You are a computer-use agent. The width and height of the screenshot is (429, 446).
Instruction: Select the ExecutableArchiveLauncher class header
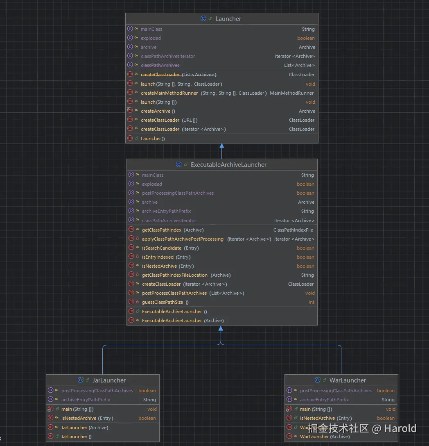pos(228,165)
